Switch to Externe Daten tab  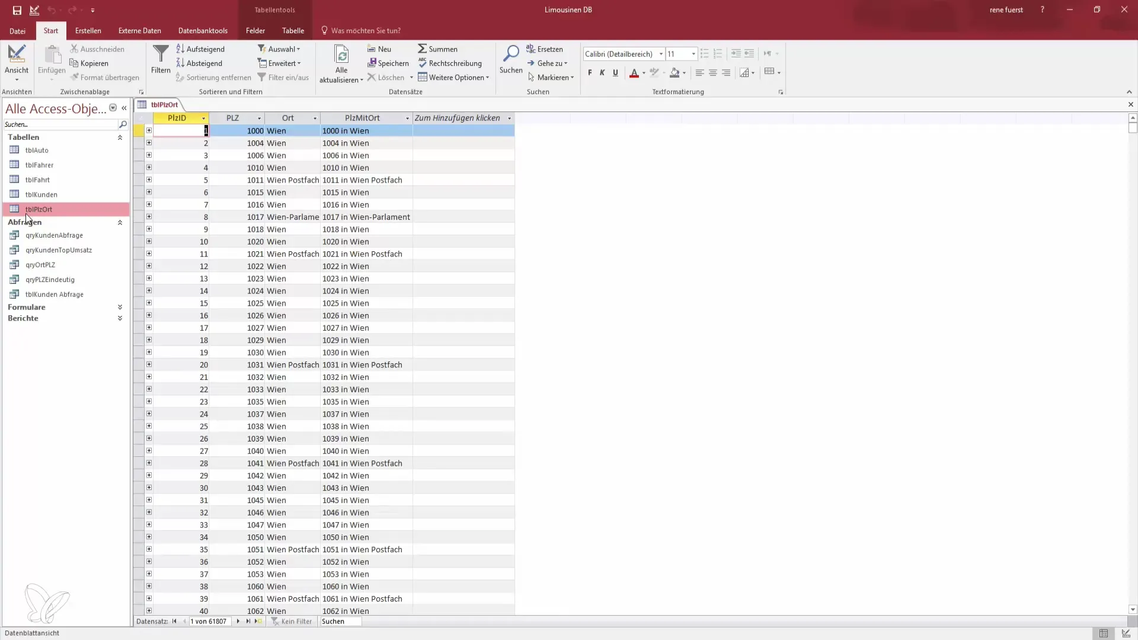(x=140, y=31)
